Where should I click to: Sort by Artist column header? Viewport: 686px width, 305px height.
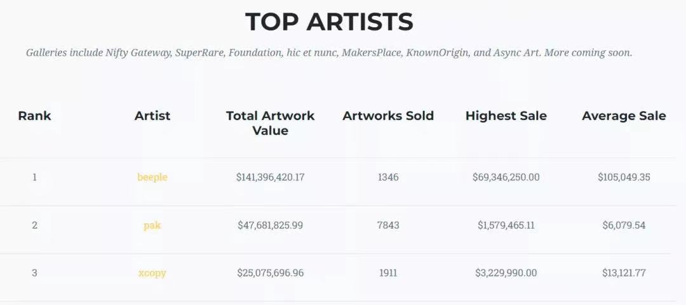[152, 116]
